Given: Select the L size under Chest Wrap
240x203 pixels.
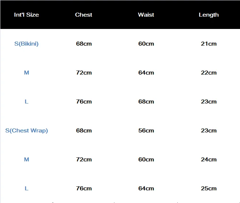Looking at the screenshot, I should (26, 189).
